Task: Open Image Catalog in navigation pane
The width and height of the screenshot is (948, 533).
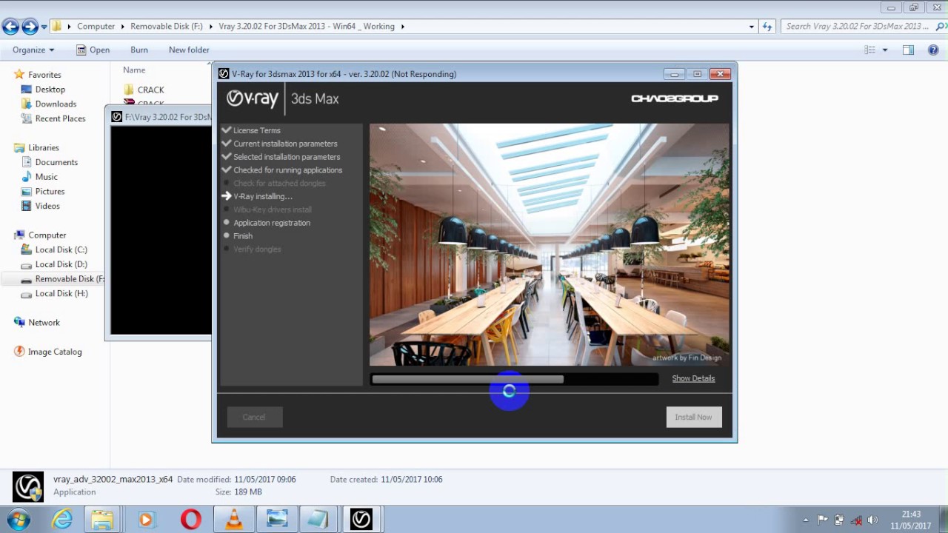Action: click(x=54, y=352)
